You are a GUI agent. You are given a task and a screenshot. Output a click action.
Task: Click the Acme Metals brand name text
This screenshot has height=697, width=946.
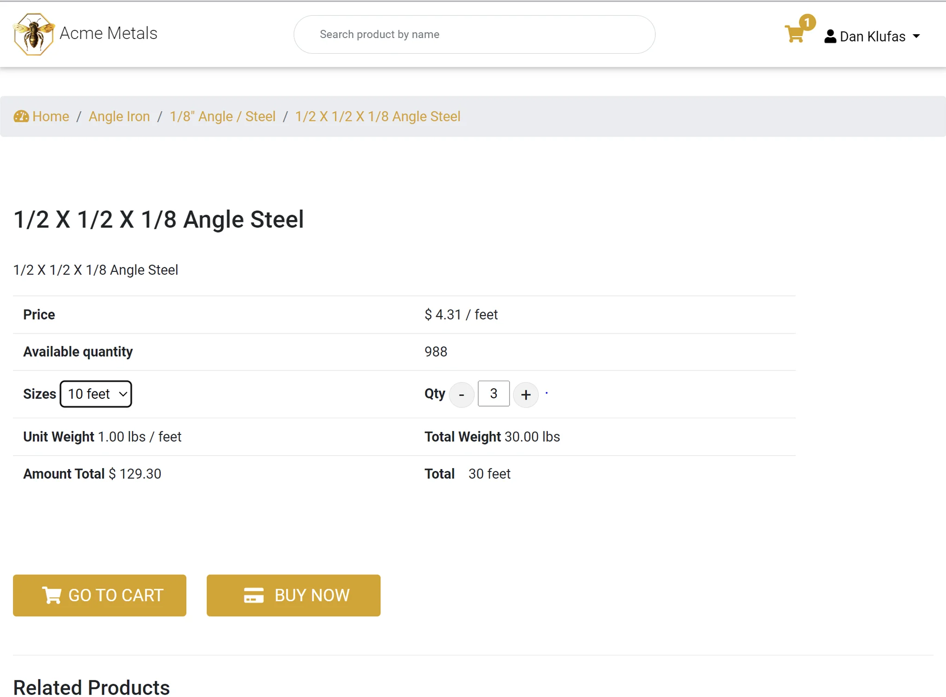(108, 33)
